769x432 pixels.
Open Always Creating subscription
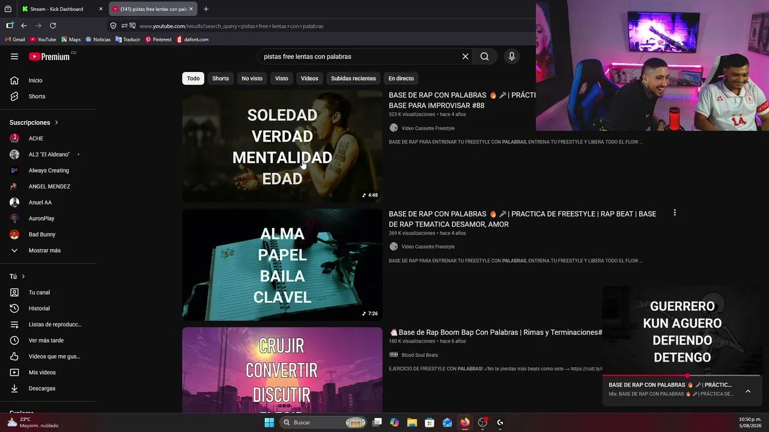click(x=48, y=170)
